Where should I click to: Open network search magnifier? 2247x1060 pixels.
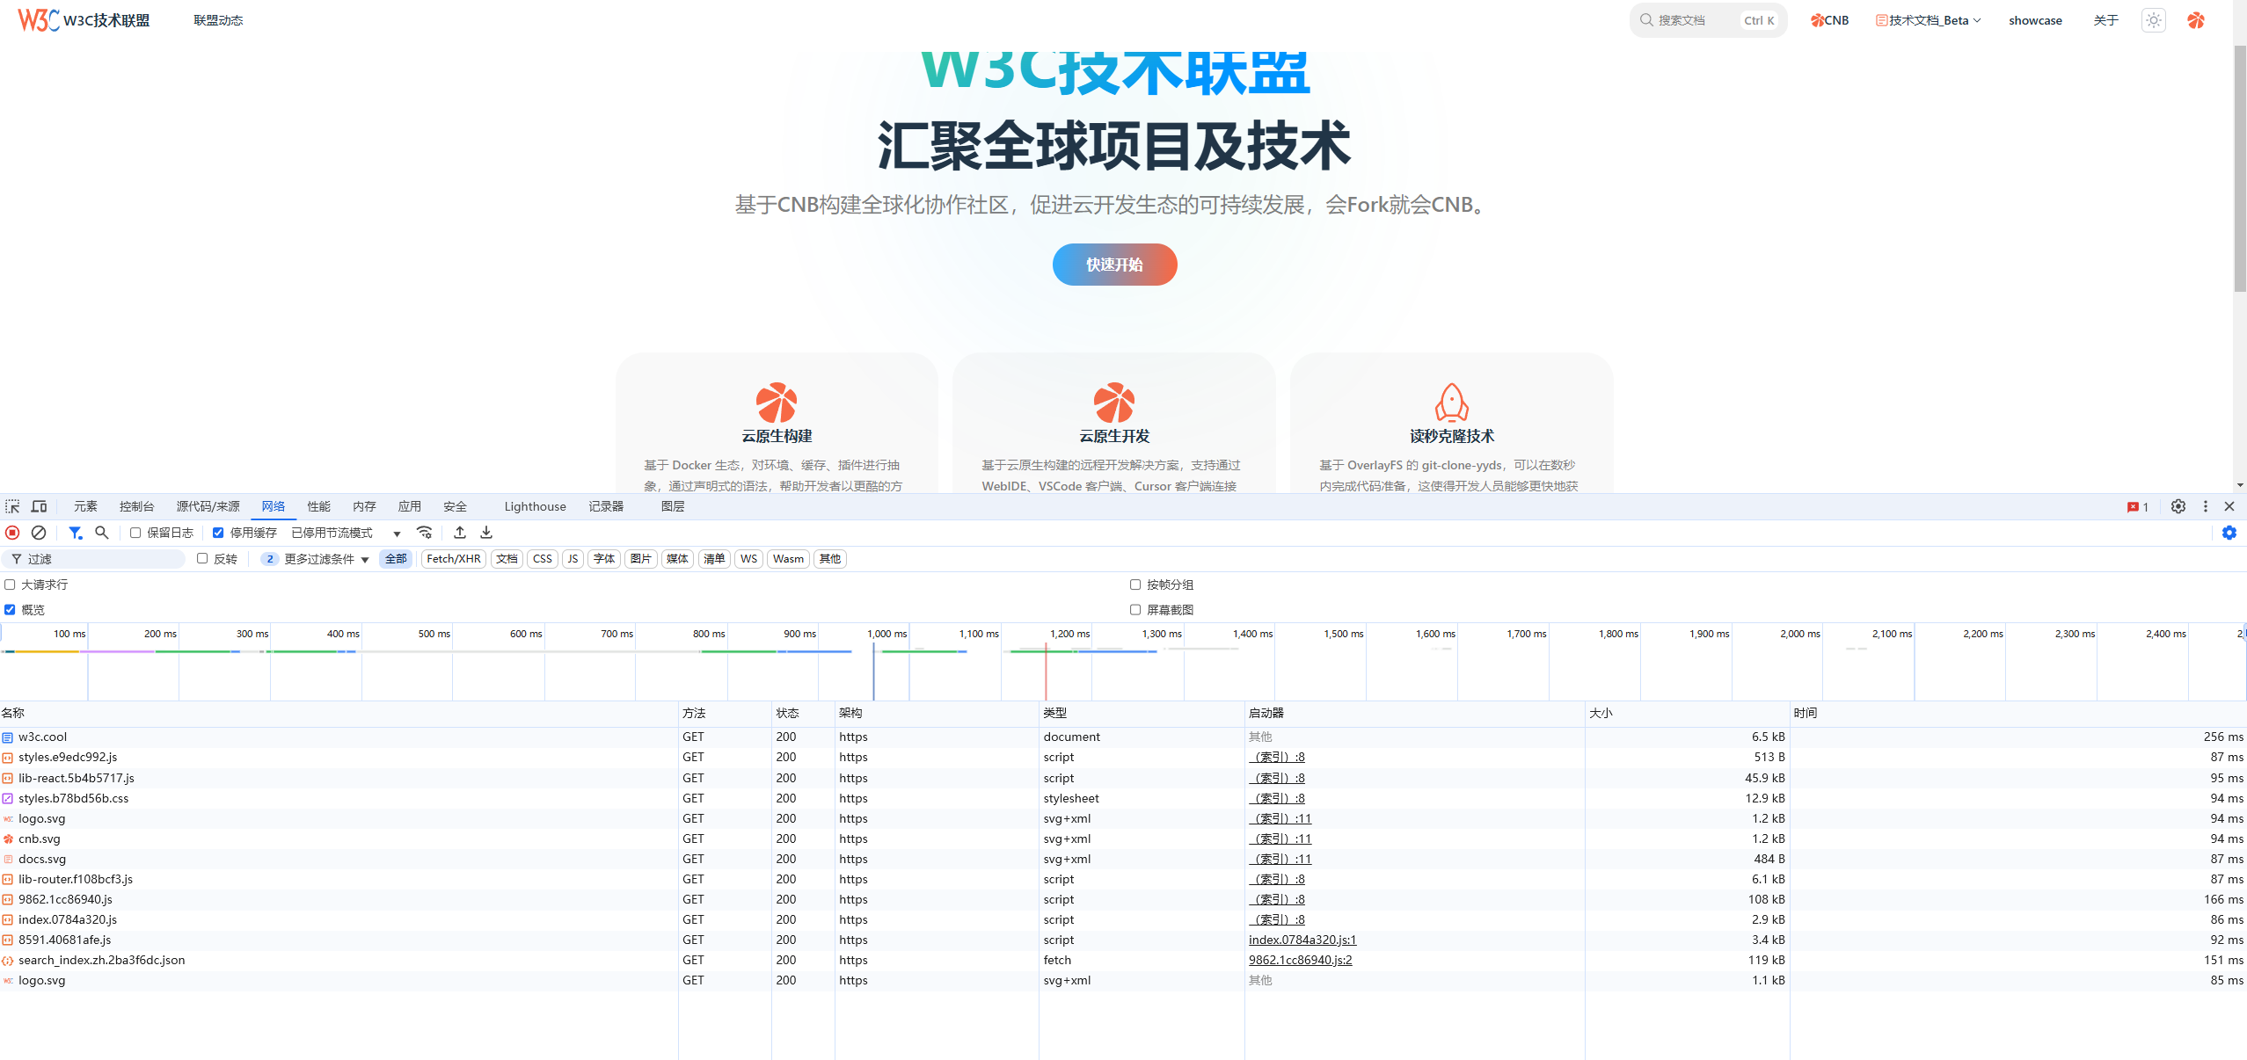(102, 533)
